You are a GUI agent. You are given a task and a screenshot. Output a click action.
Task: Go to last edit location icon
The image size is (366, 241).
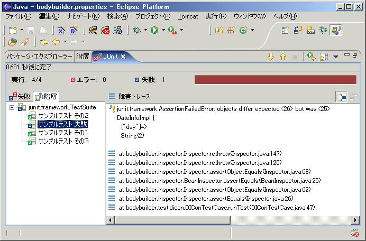[44, 42]
